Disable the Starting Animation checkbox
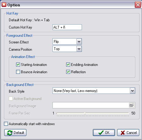Screen dimensions: 142x140 pyautogui.click(x=18, y=65)
